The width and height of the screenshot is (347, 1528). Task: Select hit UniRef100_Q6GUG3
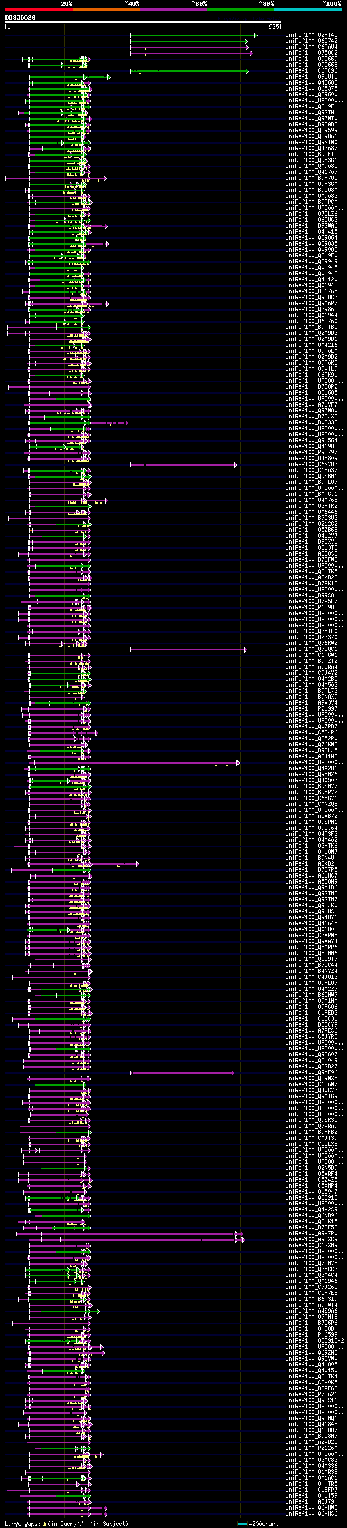(x=311, y=220)
